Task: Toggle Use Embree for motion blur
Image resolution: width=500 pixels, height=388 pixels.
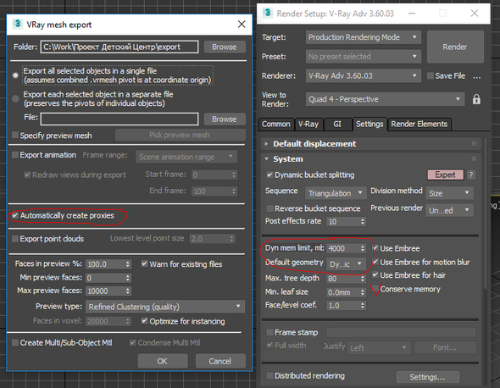Action: coord(375,262)
